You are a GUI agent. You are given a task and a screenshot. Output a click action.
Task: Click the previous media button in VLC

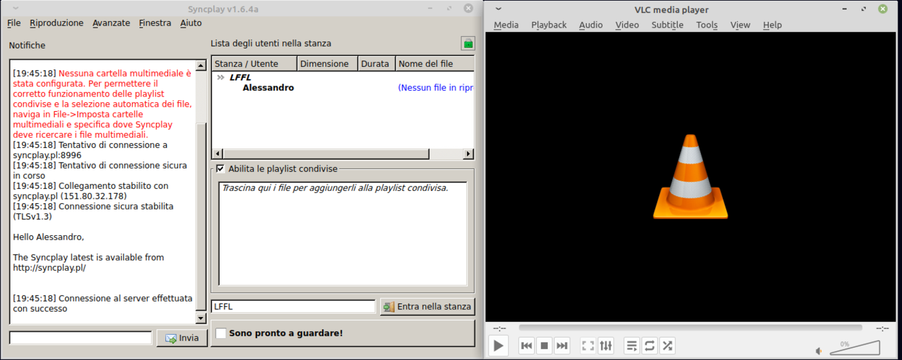pos(526,346)
